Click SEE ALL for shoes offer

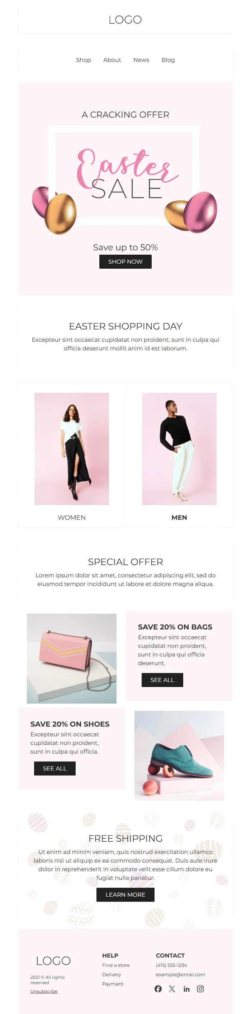[55, 768]
